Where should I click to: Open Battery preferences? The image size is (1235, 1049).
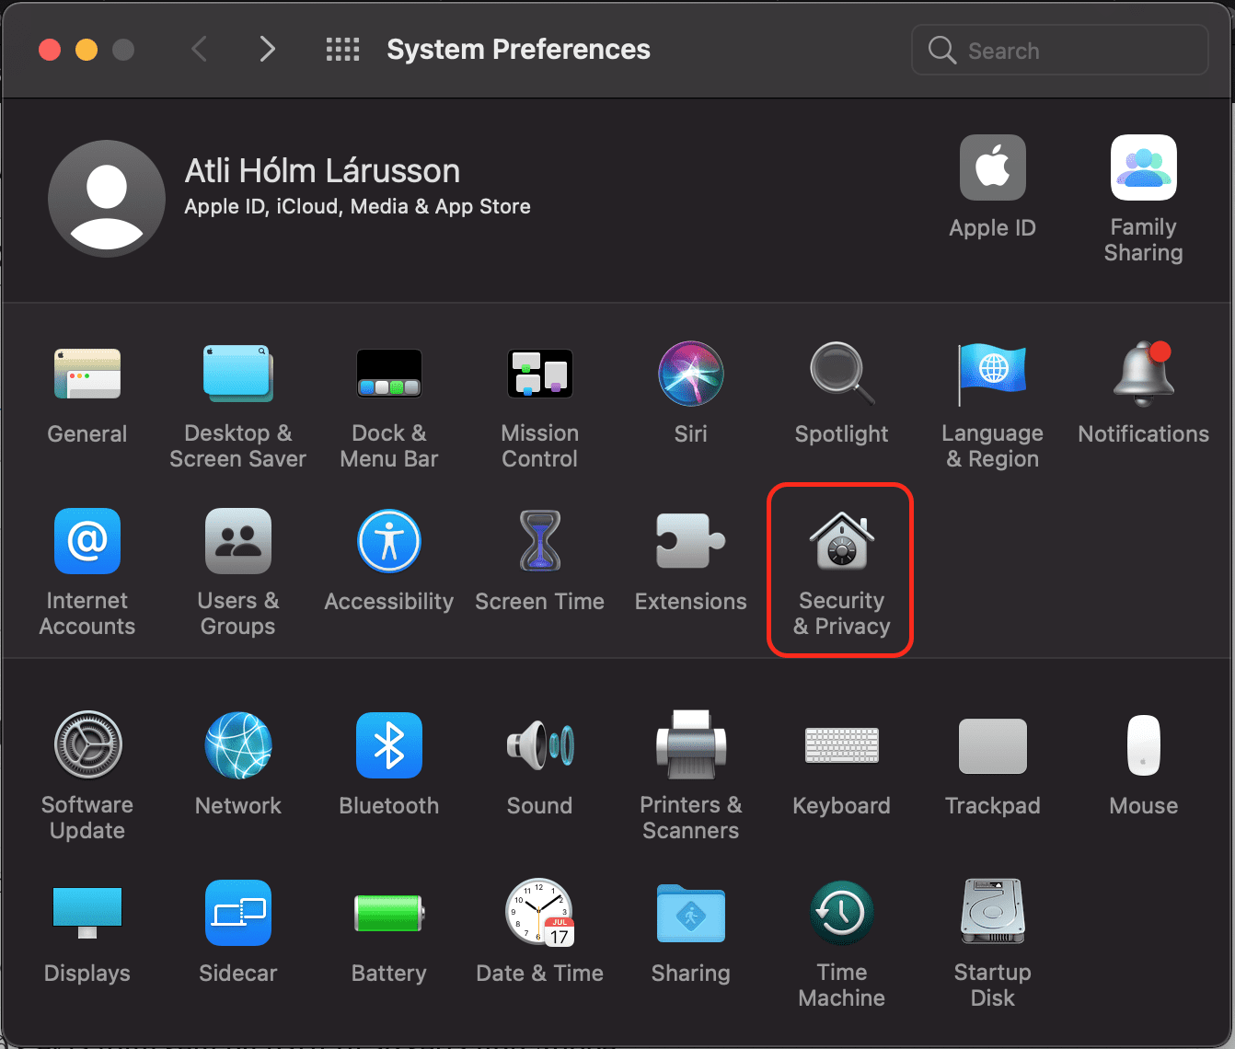[388, 913]
